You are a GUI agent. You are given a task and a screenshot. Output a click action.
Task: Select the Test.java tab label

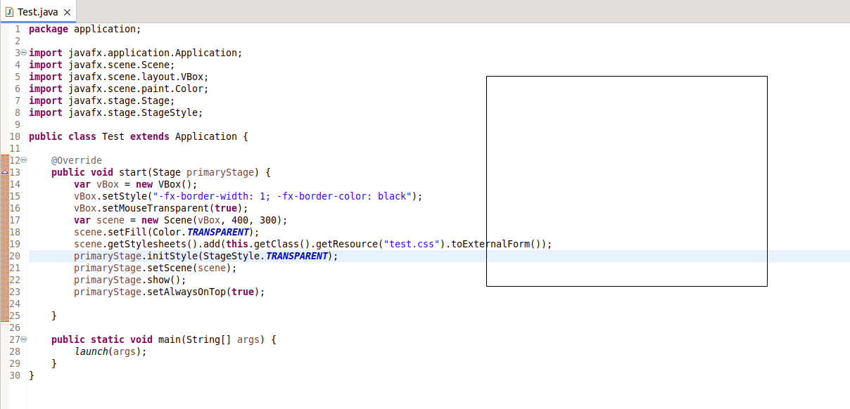[x=37, y=13]
